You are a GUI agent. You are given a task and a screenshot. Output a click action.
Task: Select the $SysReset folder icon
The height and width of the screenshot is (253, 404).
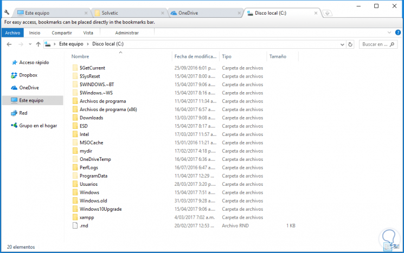pyautogui.click(x=75, y=76)
